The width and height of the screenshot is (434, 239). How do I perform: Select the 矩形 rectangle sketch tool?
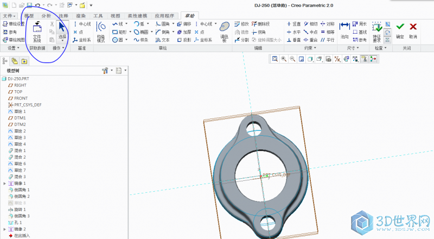(x=119, y=32)
